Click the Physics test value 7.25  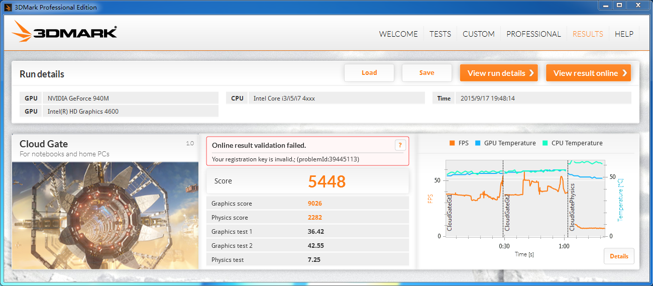314,260
